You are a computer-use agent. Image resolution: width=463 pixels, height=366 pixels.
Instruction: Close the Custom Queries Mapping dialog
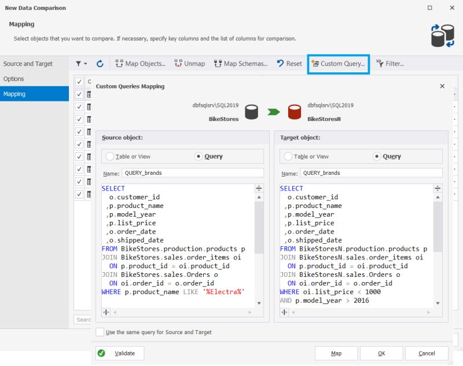tap(442, 86)
